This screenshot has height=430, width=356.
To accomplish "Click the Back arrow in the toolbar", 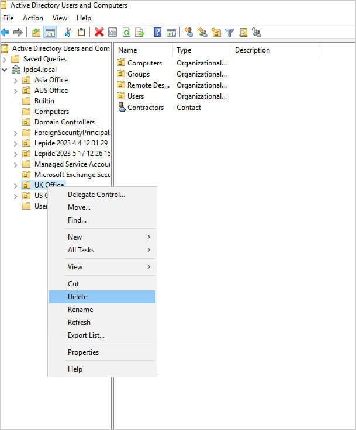I will [x=5, y=32].
